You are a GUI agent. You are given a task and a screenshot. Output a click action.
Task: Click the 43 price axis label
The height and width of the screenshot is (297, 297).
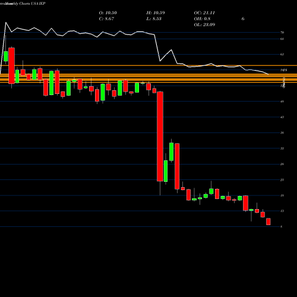282,117
